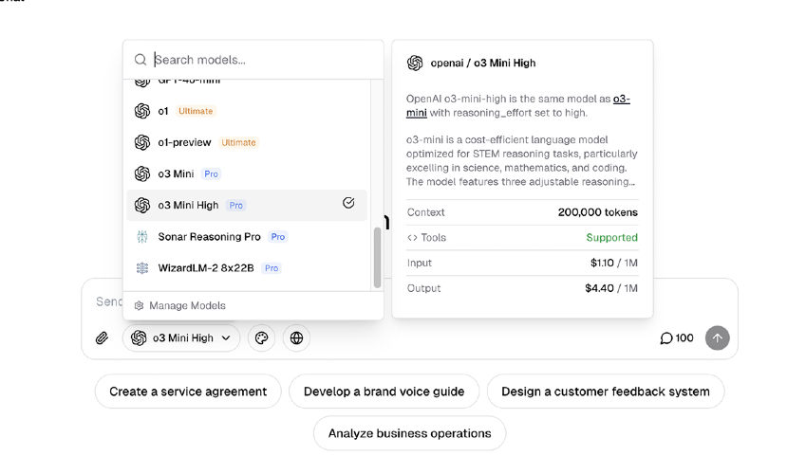Choose the o1-preview model entry
This screenshot has height=474, width=806.
point(184,142)
